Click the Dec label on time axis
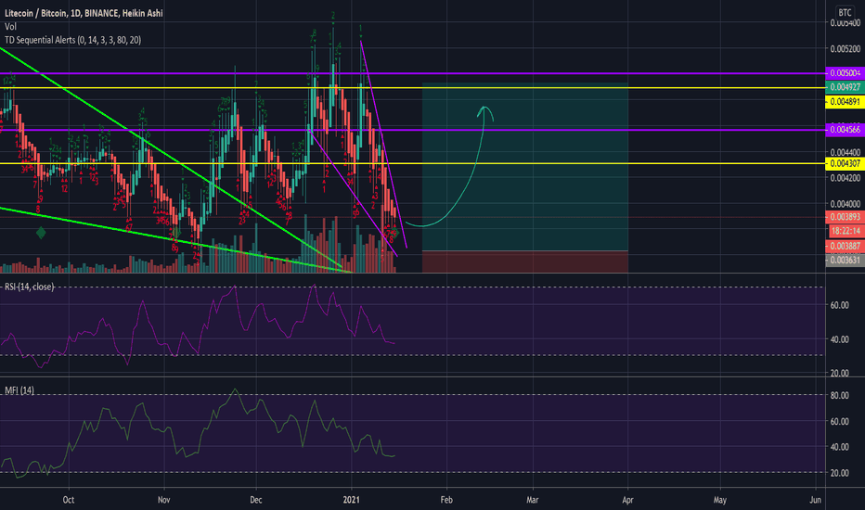This screenshot has height=510, width=865. 256,500
